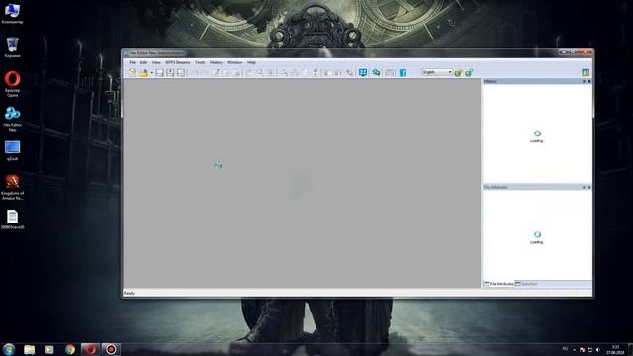
Task: Click the chat bubbles toolbar icon
Action: [x=376, y=72]
